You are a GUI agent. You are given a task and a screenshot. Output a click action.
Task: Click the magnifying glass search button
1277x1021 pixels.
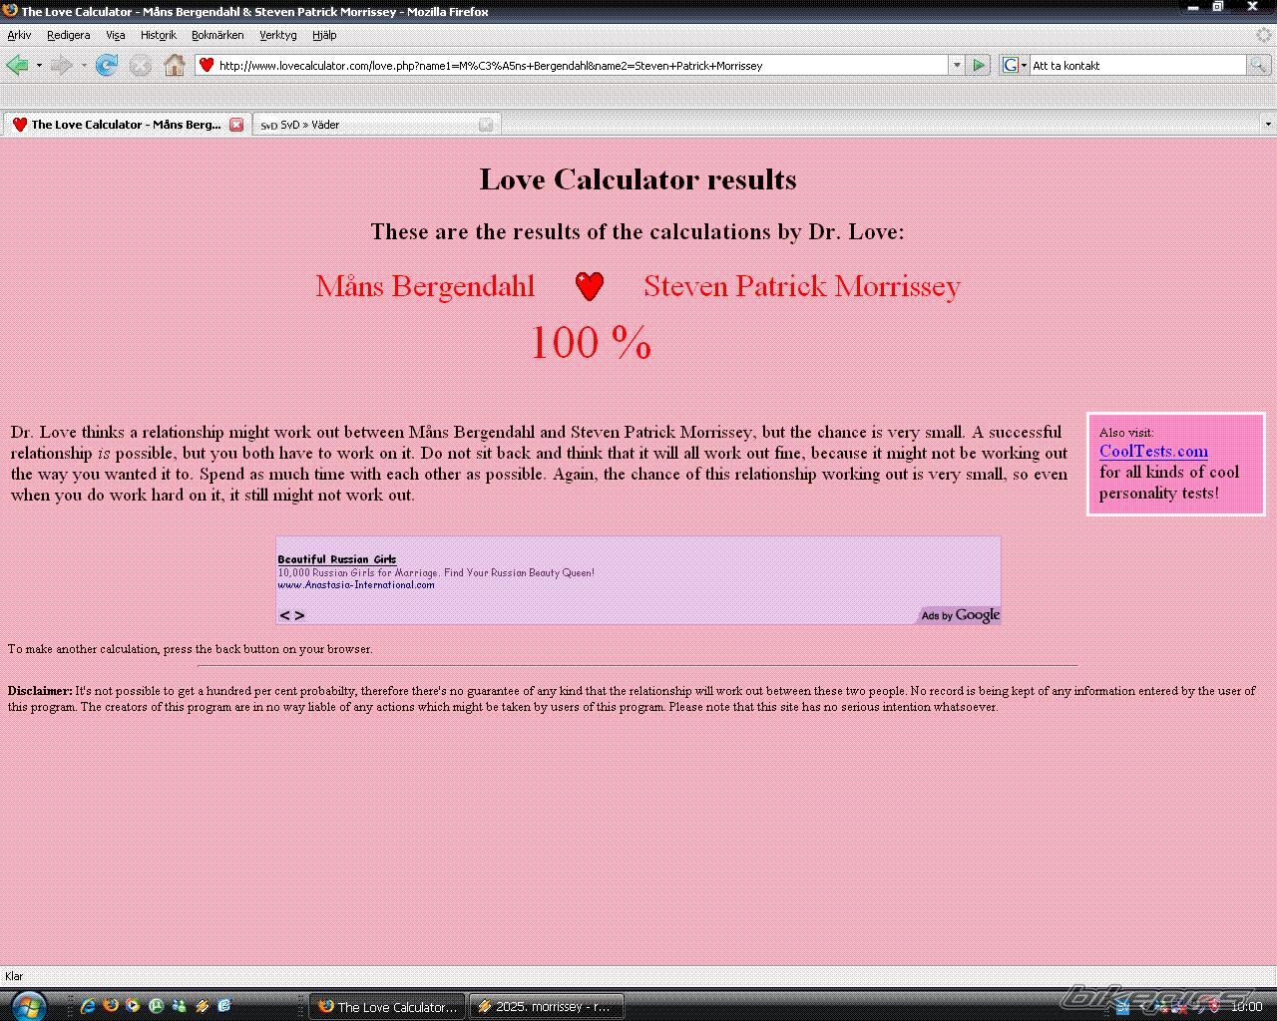1259,65
